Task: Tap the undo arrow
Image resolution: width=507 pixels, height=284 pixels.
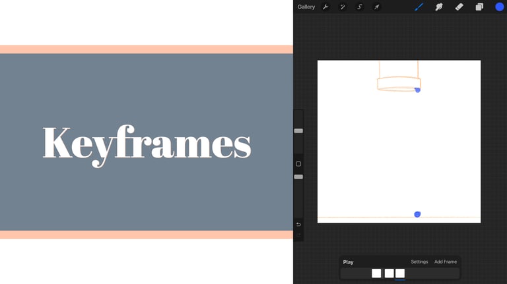Action: point(298,224)
